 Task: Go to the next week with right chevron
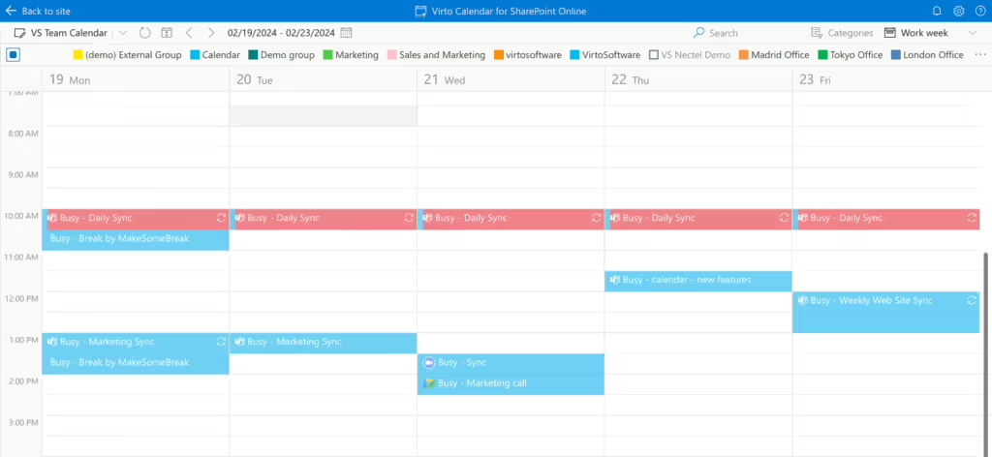coord(211,33)
